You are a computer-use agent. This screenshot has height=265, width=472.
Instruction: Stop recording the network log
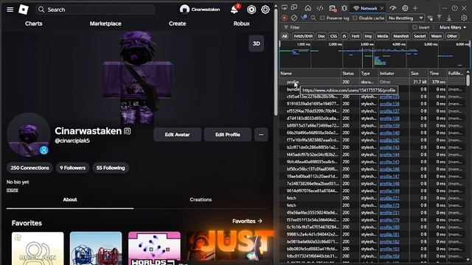(x=285, y=18)
